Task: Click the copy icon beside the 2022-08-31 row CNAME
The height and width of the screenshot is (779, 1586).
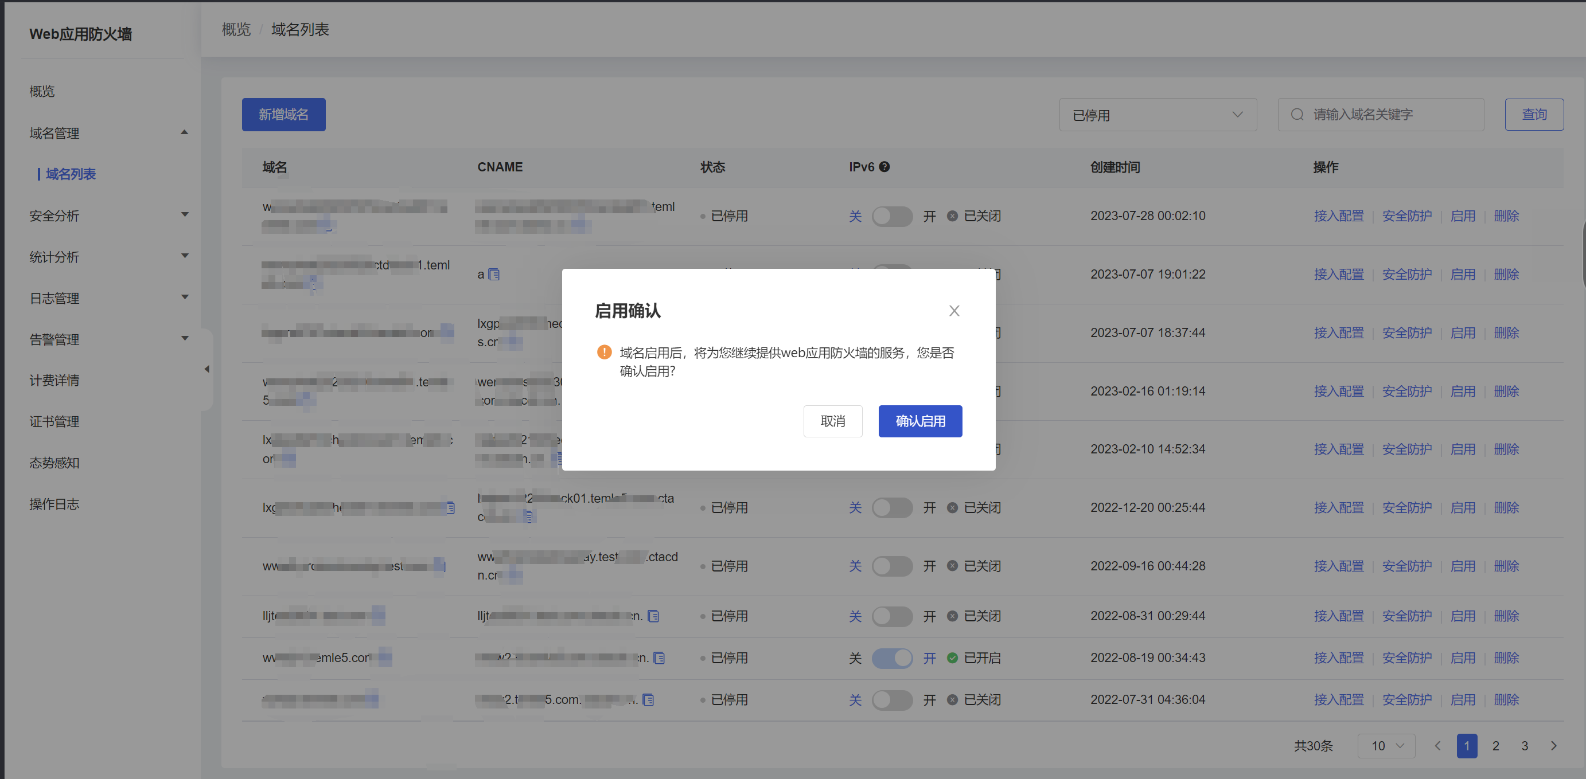Action: coord(653,616)
